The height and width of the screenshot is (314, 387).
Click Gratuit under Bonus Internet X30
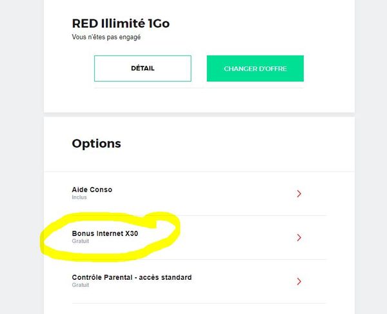80,241
